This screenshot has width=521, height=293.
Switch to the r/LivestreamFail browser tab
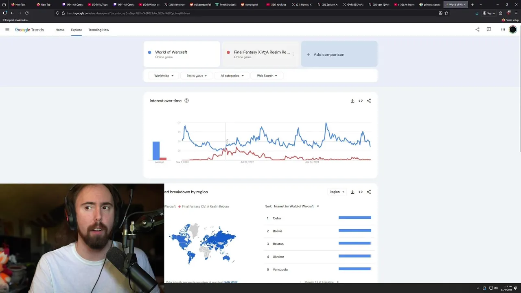pos(200,4)
